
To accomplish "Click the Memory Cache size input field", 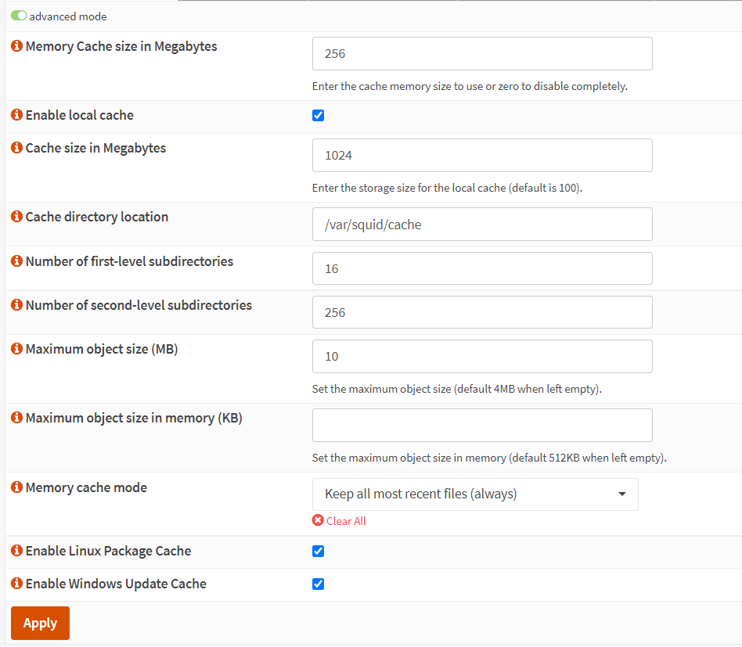I will [481, 54].
